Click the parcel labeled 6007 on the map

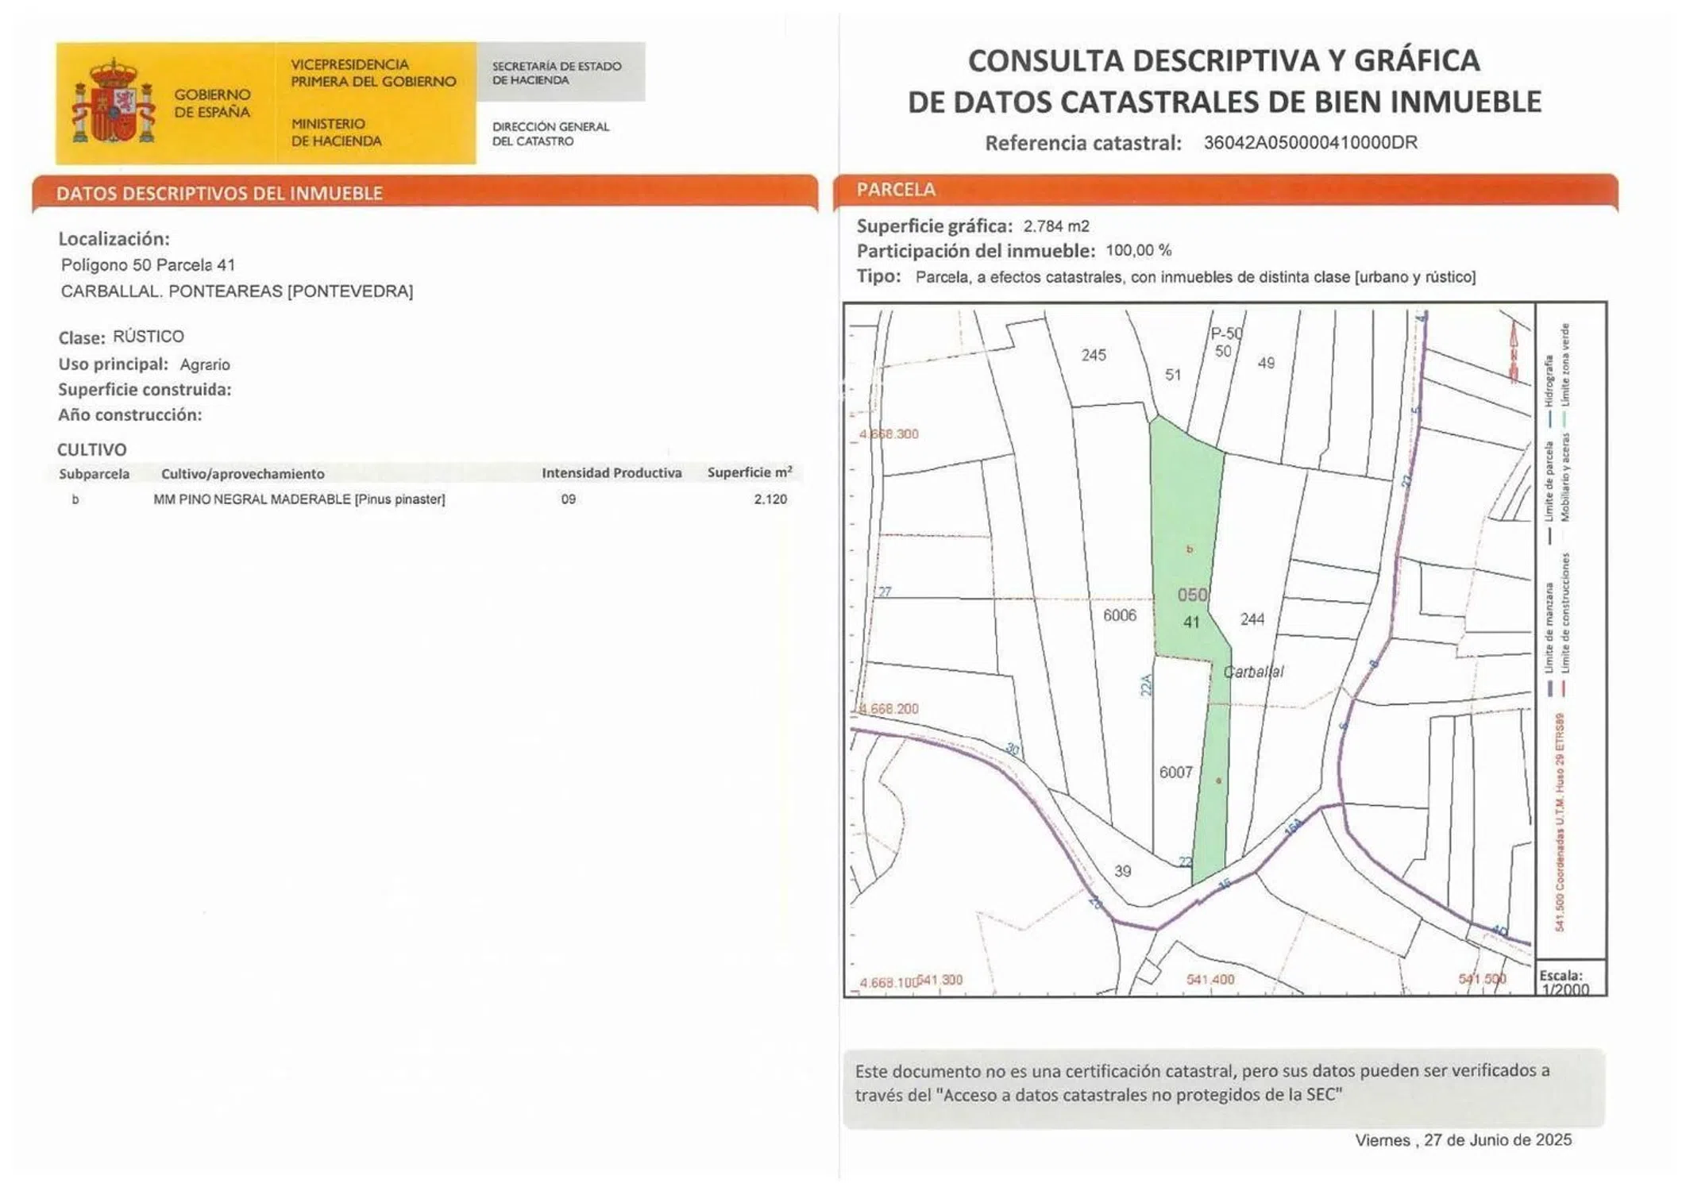(1175, 772)
